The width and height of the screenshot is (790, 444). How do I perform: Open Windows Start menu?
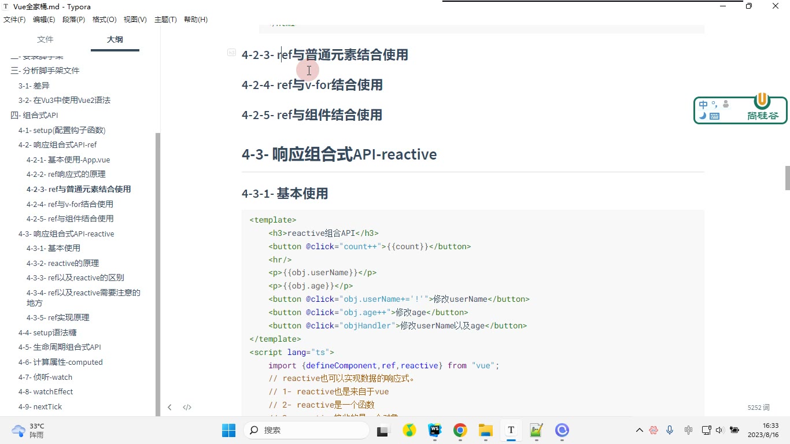coord(228,430)
